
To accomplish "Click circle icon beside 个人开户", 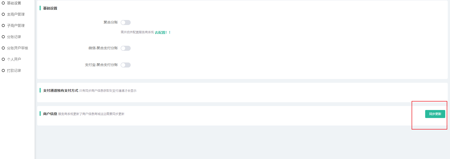I will [x=3, y=59].
